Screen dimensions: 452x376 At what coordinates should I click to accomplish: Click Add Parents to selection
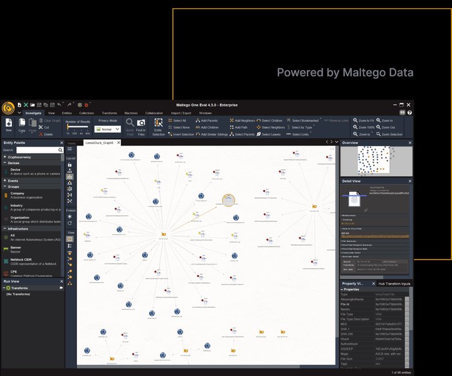tap(207, 120)
